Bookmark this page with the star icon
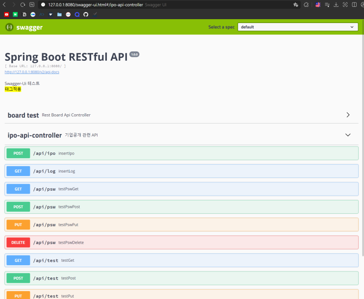Screen dimensions: 364x299 [295, 4]
